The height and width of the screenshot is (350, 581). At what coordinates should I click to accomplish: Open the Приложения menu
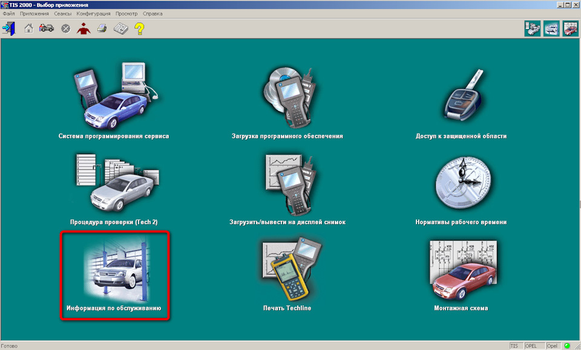[x=34, y=14]
